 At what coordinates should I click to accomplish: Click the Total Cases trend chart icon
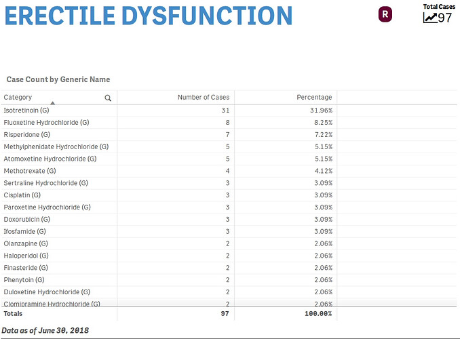coord(430,18)
